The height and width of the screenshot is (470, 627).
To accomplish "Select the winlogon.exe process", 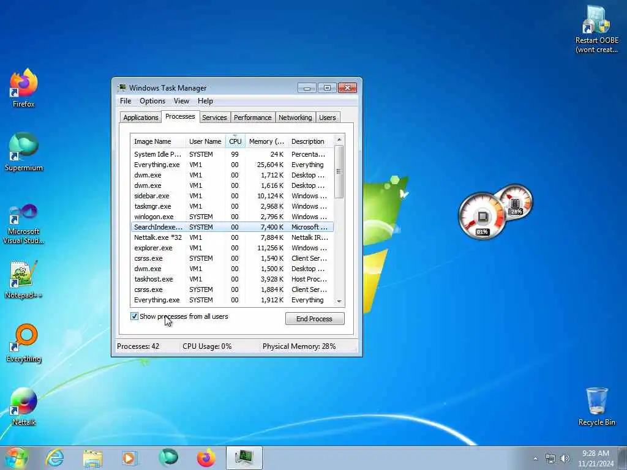I will click(x=232, y=217).
